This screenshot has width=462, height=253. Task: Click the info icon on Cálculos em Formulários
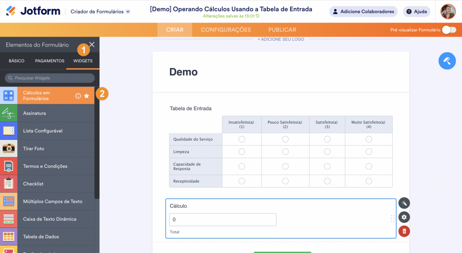point(78,96)
